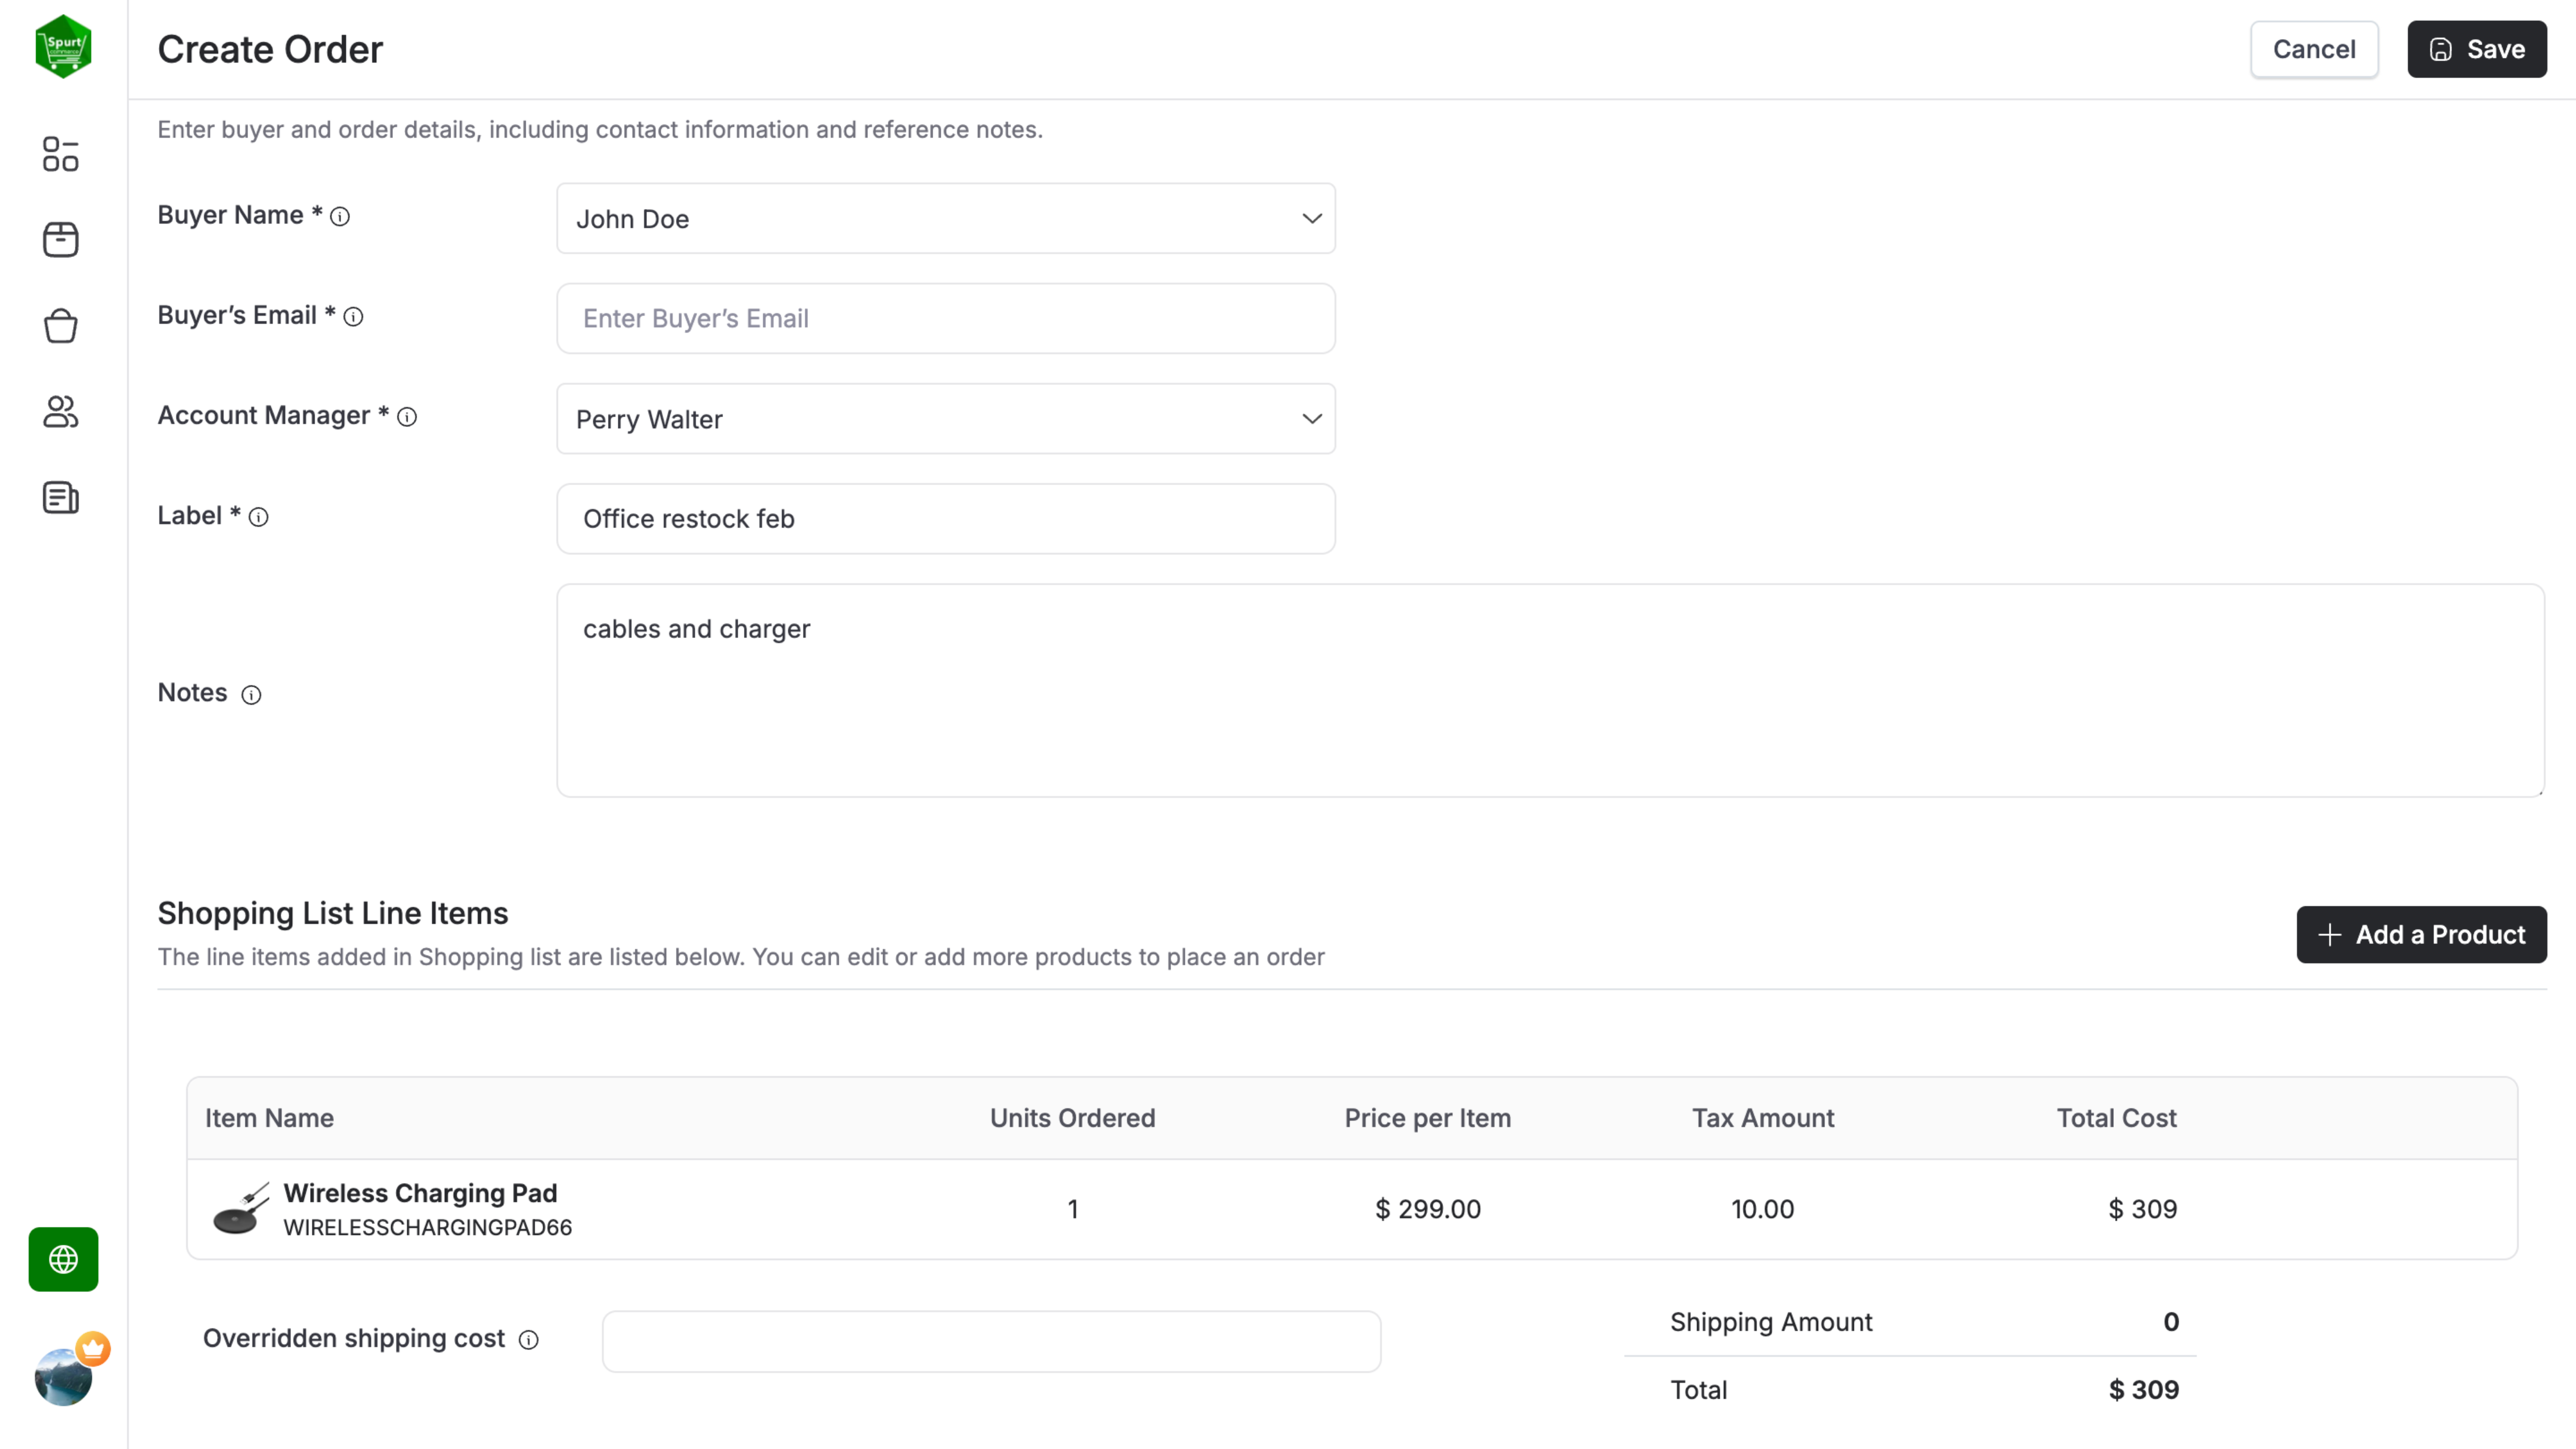Click the Buyer Name info icon
The image size is (2576, 1449).
click(340, 217)
